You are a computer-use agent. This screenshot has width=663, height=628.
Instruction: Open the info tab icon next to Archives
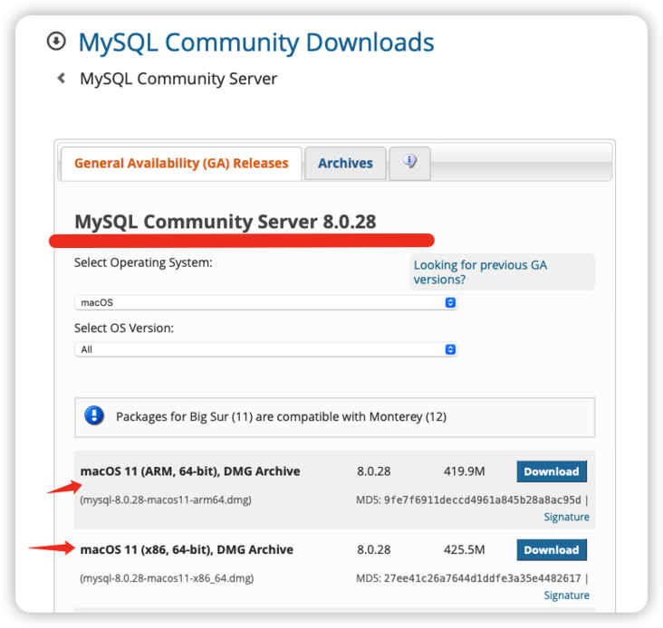point(409,163)
